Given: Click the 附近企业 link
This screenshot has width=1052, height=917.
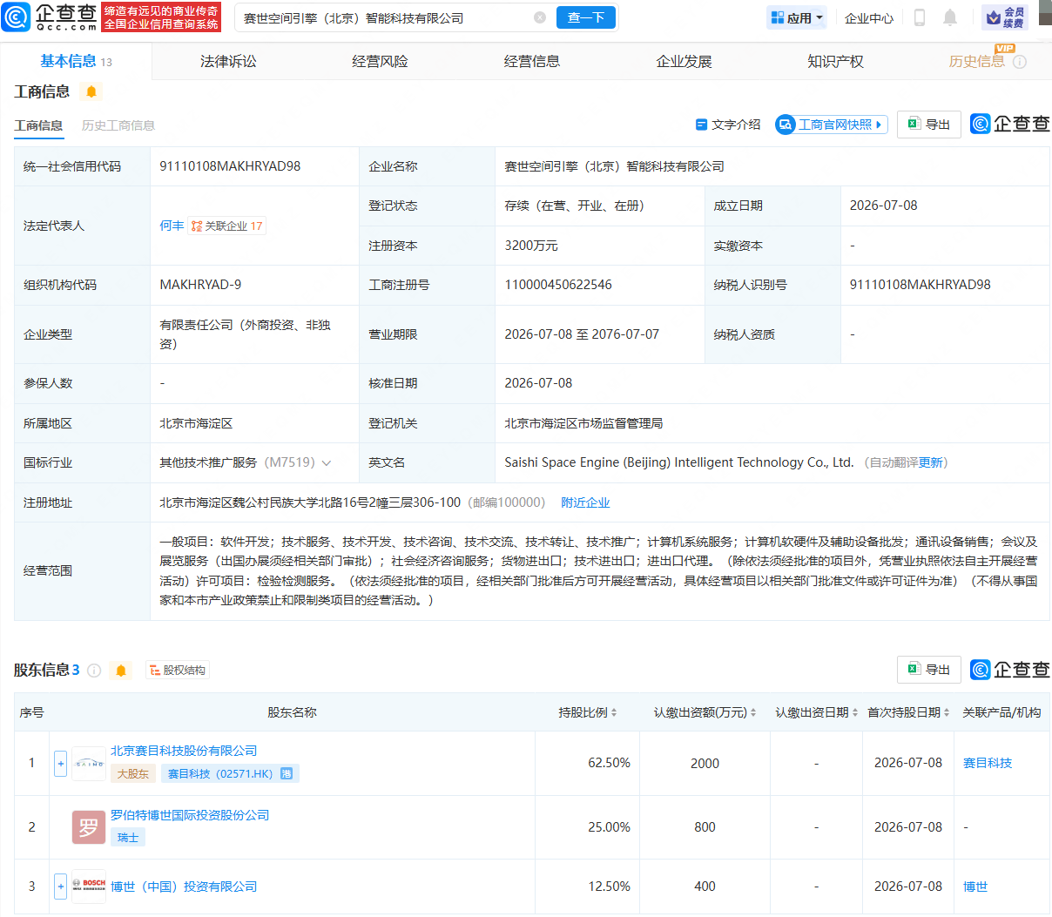Looking at the screenshot, I should click(x=585, y=502).
